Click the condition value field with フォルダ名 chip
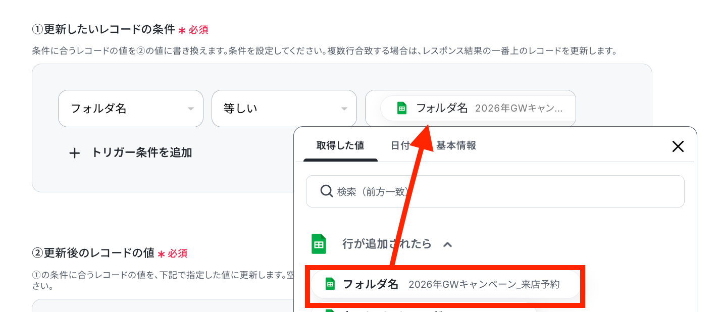 (x=471, y=109)
